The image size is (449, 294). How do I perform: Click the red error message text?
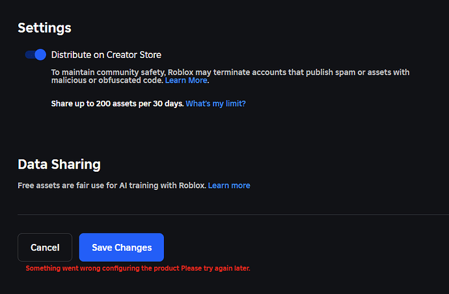tap(138, 269)
